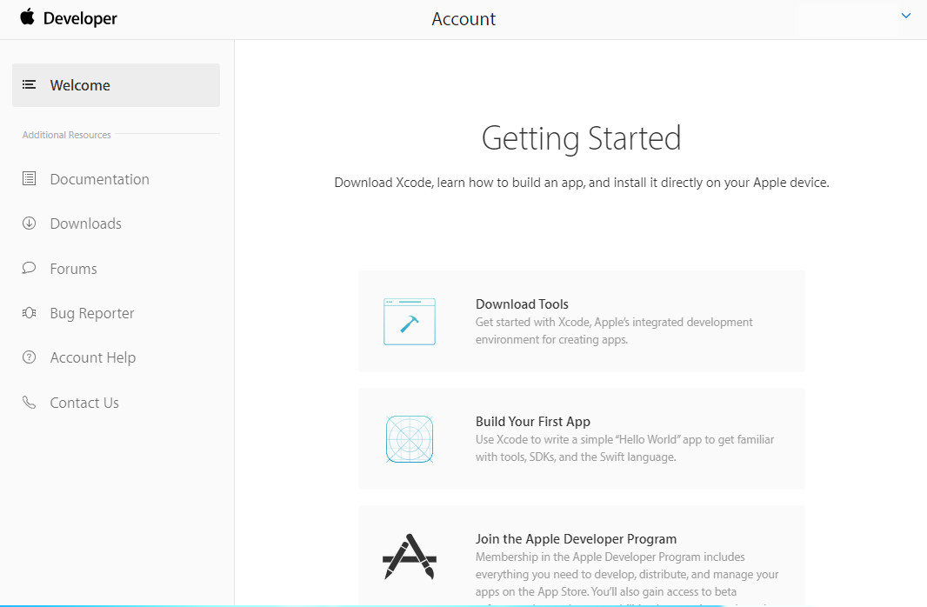Select Contact Us in the sidebar
Screen dimensions: 927x607
[84, 403]
